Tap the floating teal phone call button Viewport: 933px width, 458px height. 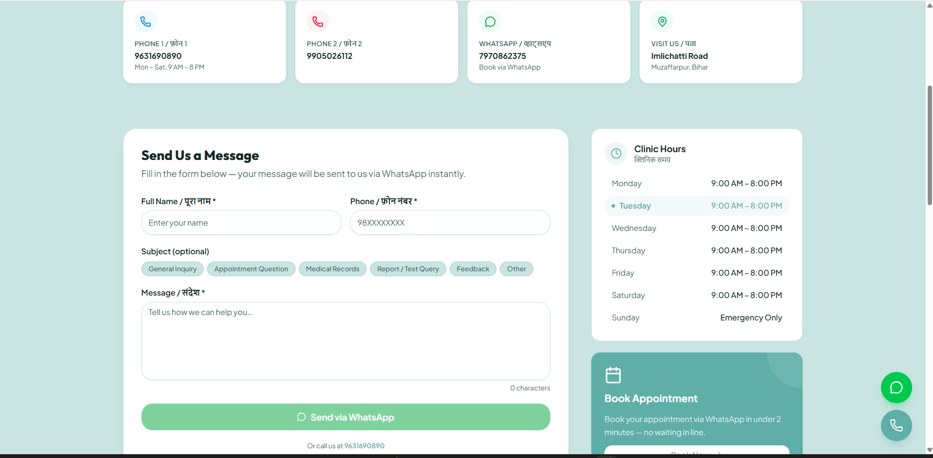[x=896, y=425]
